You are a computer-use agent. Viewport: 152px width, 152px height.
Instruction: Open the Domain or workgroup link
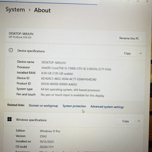point(43,106)
